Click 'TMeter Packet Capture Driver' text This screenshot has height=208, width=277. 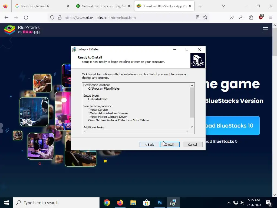[108, 117]
